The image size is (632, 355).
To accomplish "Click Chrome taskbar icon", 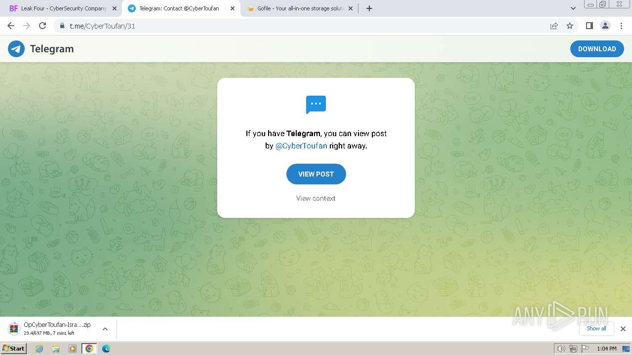I will 89,349.
